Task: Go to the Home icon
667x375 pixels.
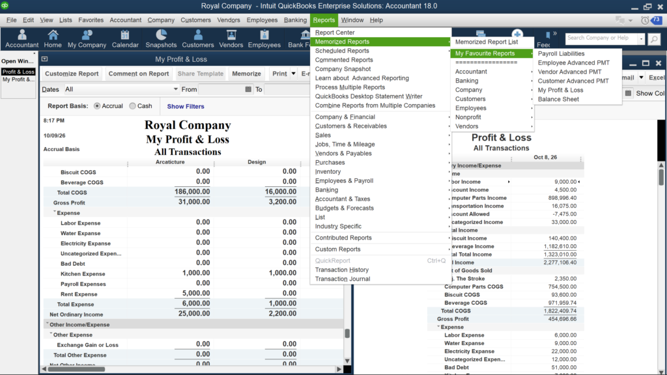Action: (x=53, y=38)
